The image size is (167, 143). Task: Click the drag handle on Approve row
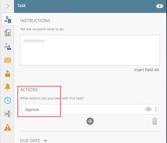(156, 109)
